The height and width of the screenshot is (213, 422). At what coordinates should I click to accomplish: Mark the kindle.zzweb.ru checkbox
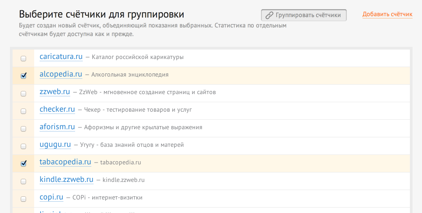coord(23,181)
